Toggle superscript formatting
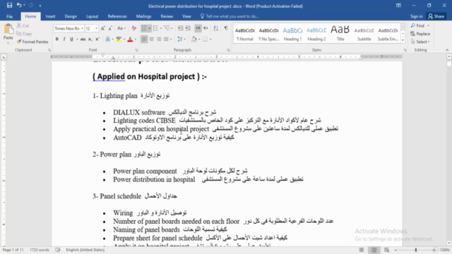 tap(97, 40)
